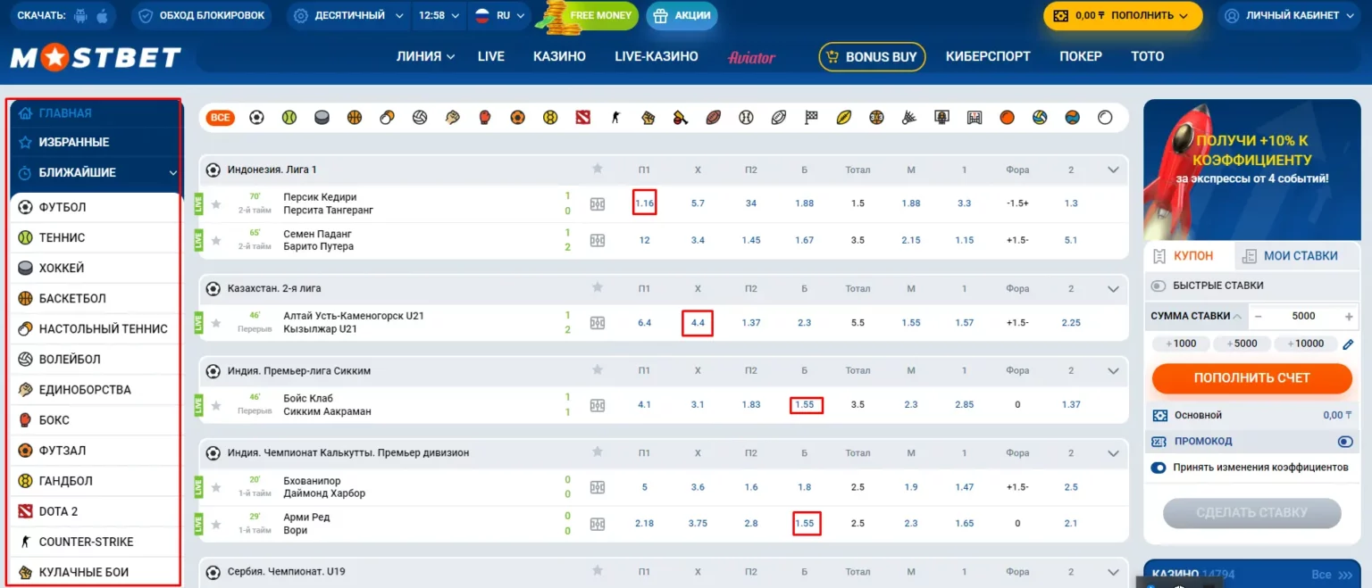Open Кулачные бои in the sidebar

pos(95,572)
